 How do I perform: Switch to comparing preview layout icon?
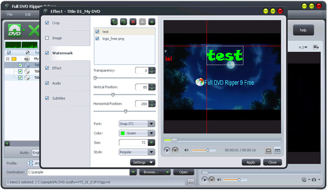coord(277,150)
